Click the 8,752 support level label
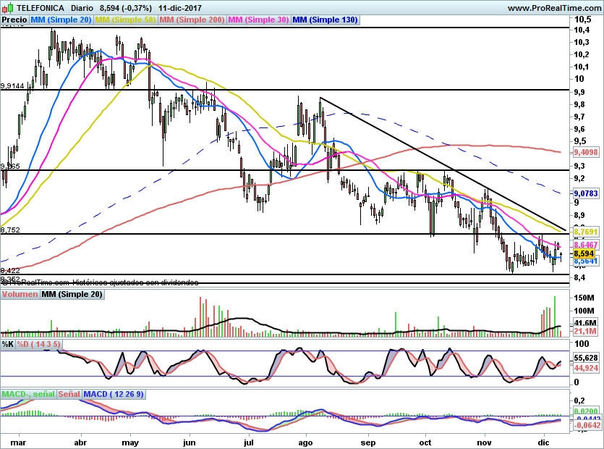The image size is (604, 449). tap(10, 230)
